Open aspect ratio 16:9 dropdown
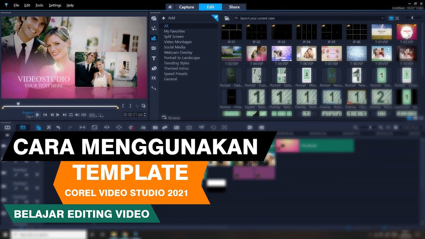 coord(93,115)
